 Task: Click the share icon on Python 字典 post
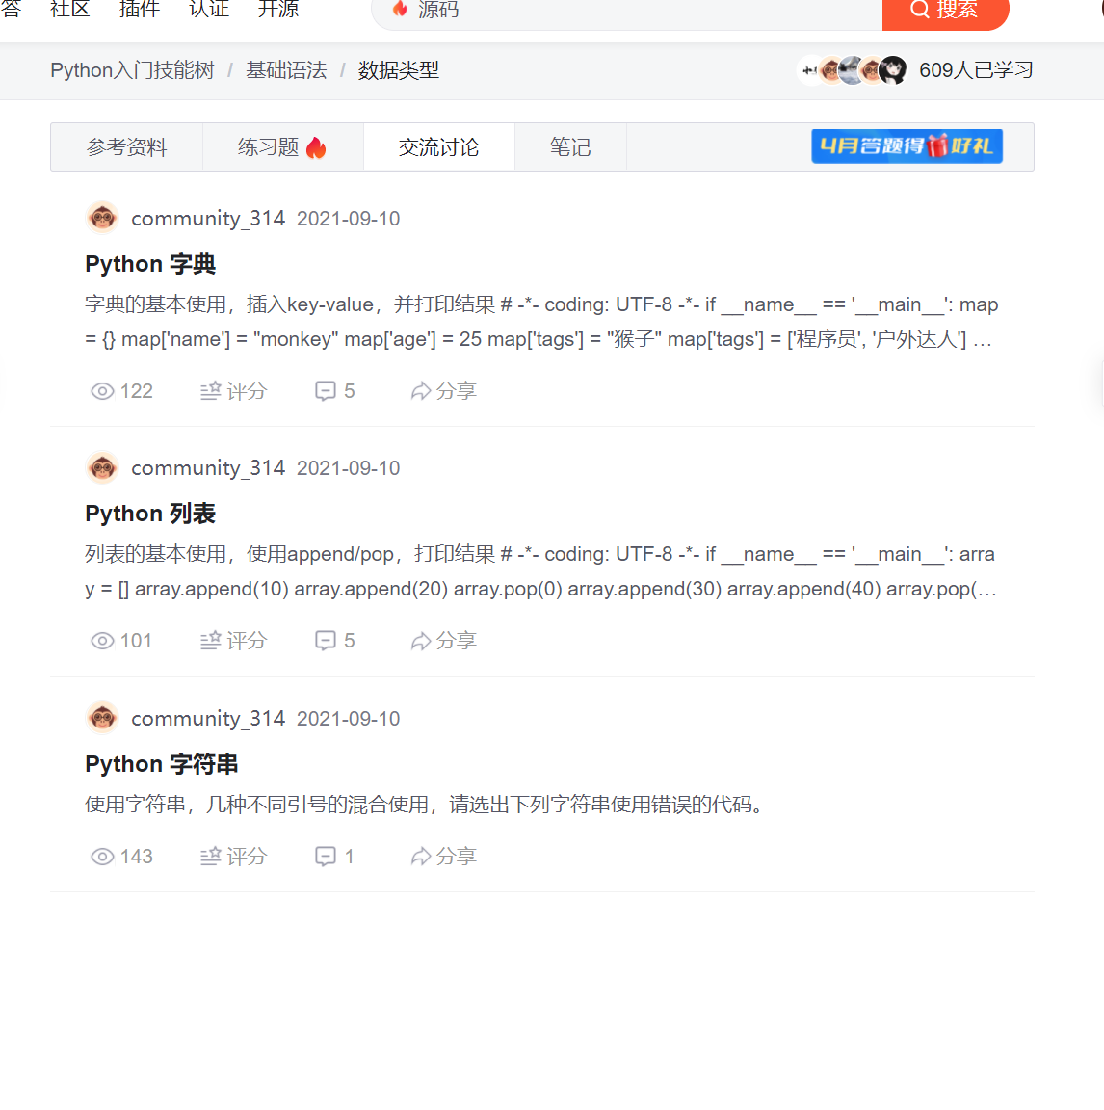pyautogui.click(x=420, y=391)
